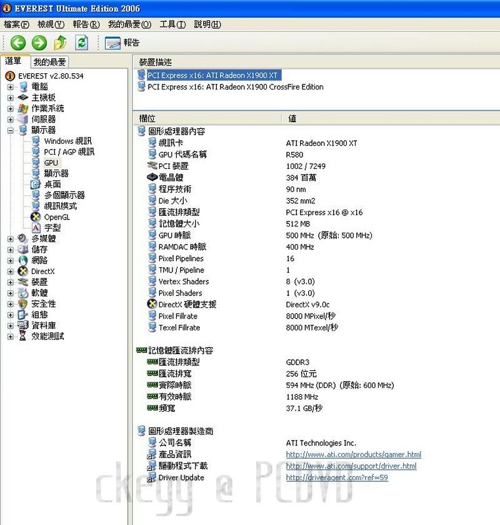Viewport: 500px width, 525px height.
Task: Click the PCI 裝置 row icon
Action: tap(152, 166)
